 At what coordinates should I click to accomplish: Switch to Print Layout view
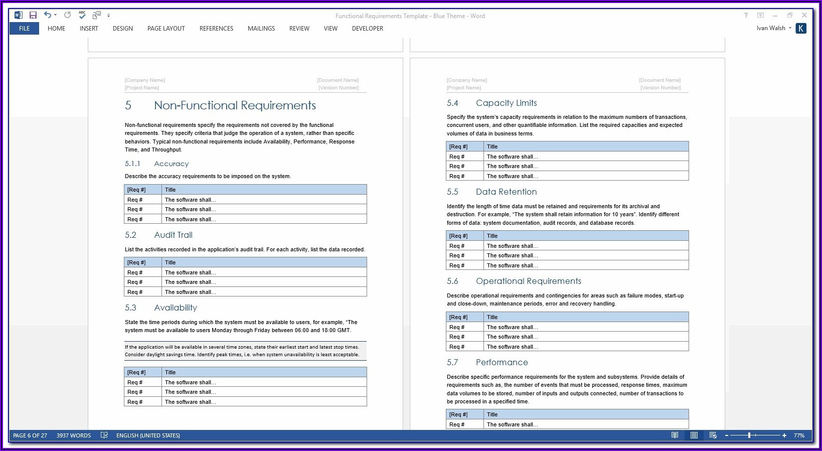pyautogui.click(x=694, y=435)
